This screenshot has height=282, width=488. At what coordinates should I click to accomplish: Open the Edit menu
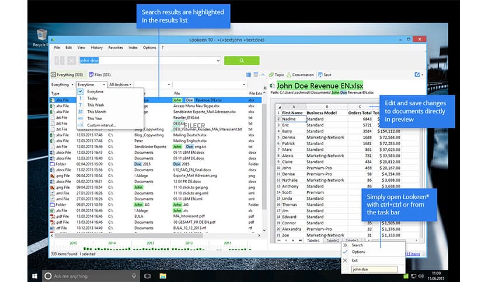point(68,48)
